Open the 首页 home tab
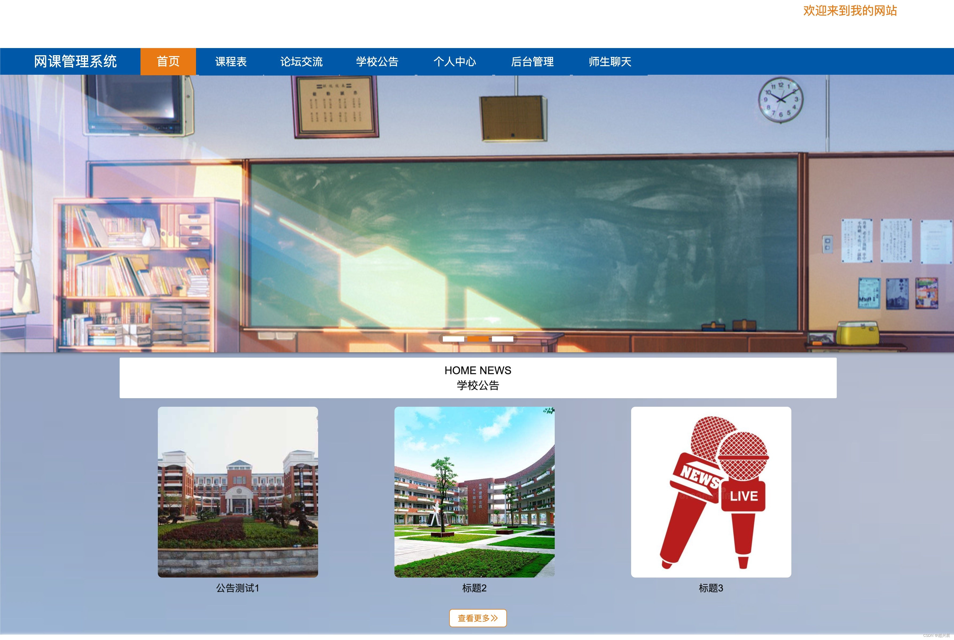Viewport: 954px width, 640px height. pyautogui.click(x=168, y=62)
